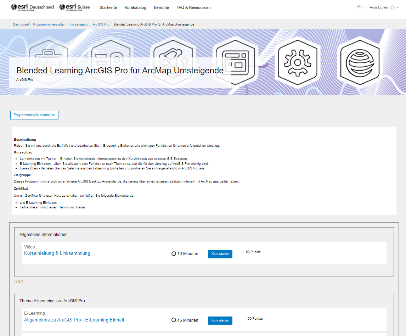This screenshot has height=336, width=406.
Task: Click the clock icon beside 45 Minuten
Action: 174,320
